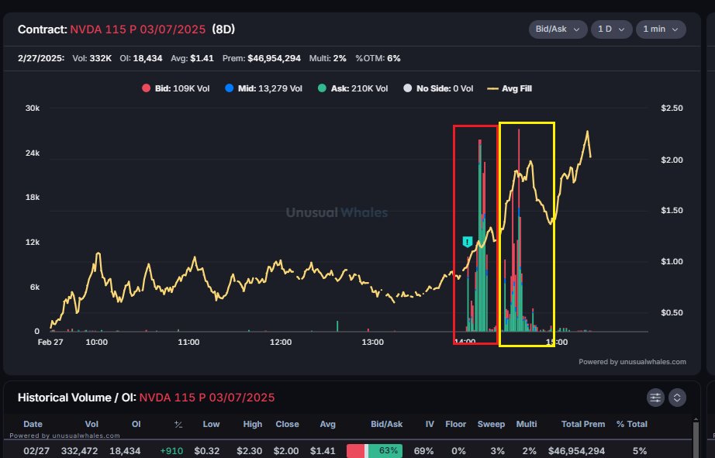The image size is (715, 458).
Task: Click the table's vertical scrollbar
Action: pos(696,438)
